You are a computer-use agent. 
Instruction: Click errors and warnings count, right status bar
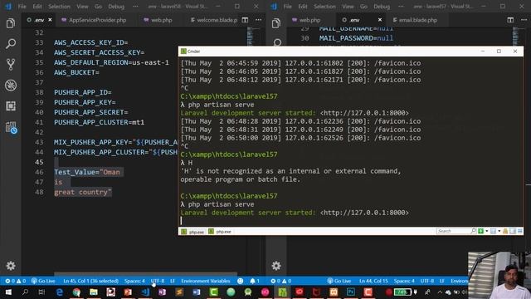[x=280, y=281]
